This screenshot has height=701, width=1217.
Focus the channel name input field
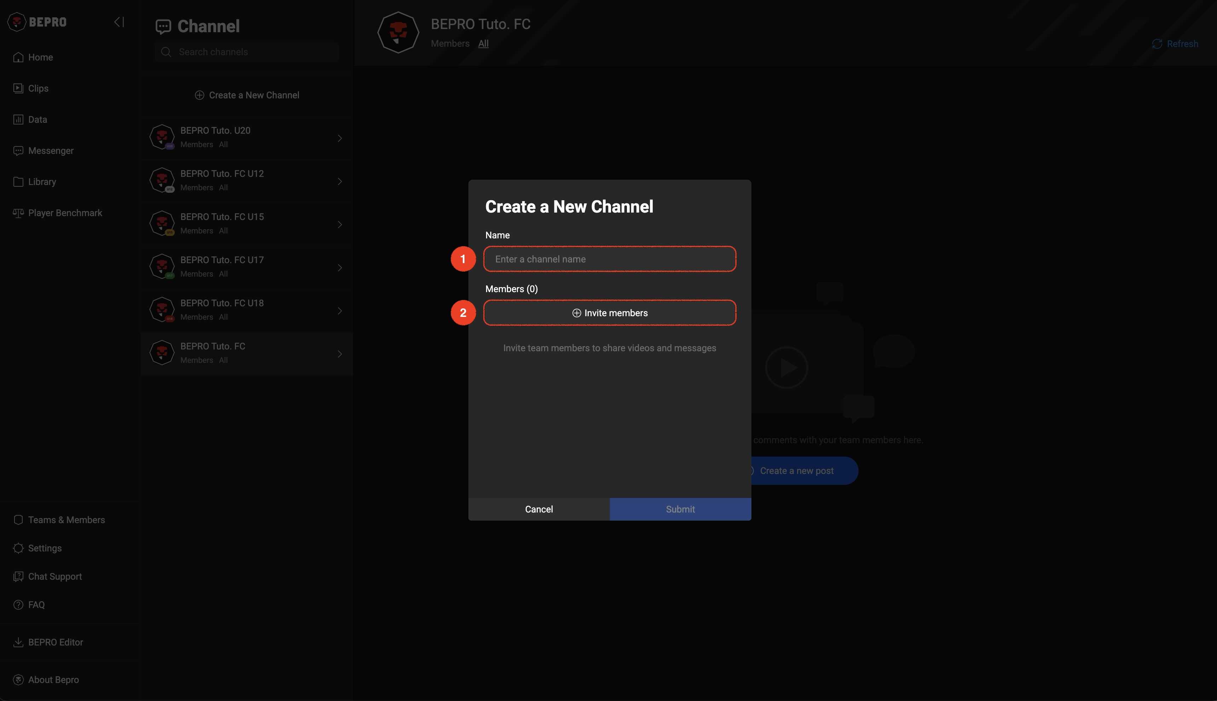tap(609, 259)
